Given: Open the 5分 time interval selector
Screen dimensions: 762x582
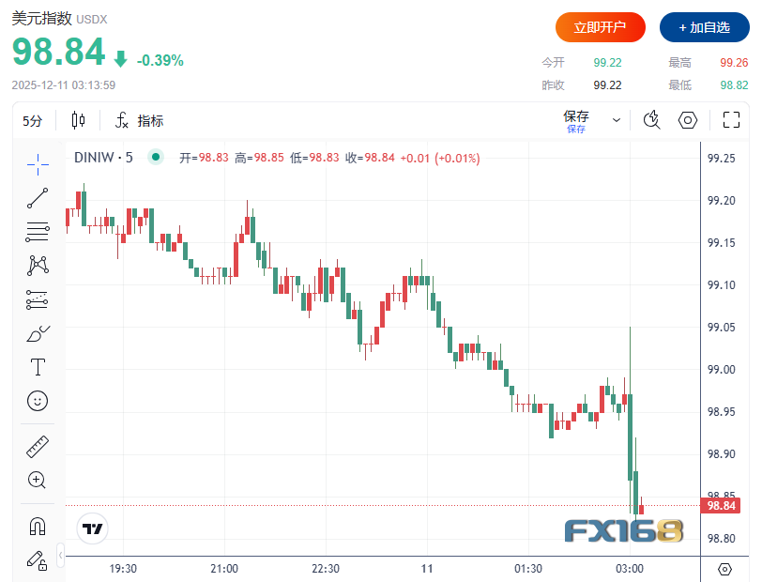Looking at the screenshot, I should (x=33, y=120).
